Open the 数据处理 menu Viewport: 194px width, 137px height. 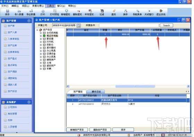[x=38, y=6]
